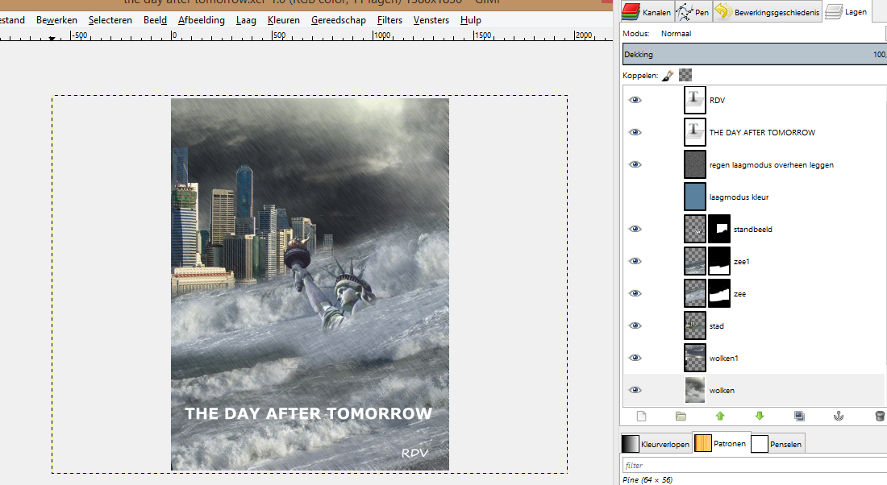Lower the layer with the green down arrow
Screen dimensions: 887x485
tap(760, 417)
